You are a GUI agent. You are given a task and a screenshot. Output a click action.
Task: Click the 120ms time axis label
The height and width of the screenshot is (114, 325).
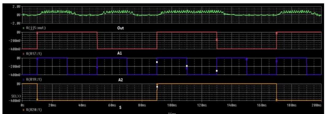pyautogui.click(x=202, y=105)
